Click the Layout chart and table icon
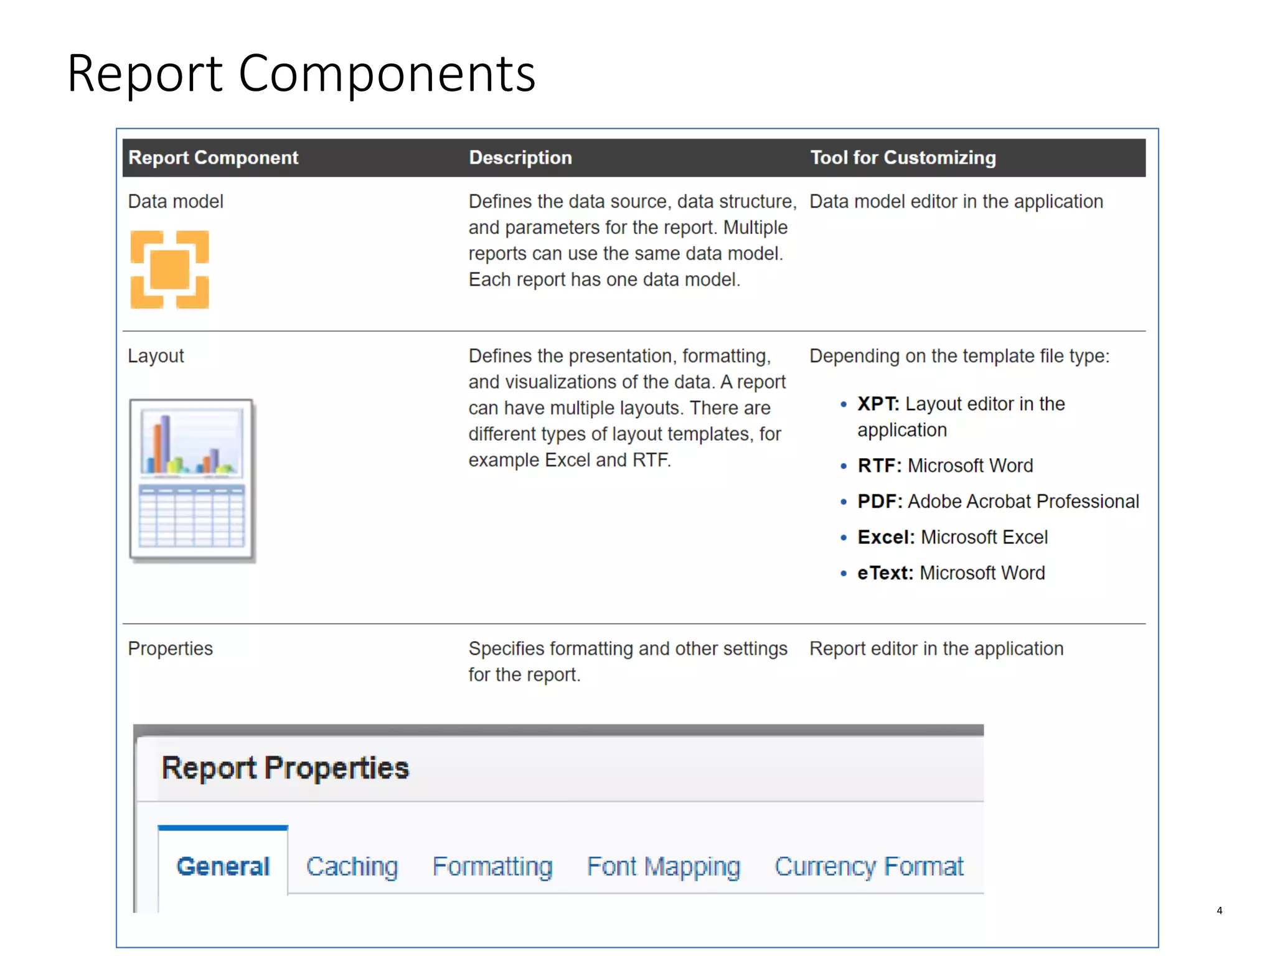 [x=192, y=481]
